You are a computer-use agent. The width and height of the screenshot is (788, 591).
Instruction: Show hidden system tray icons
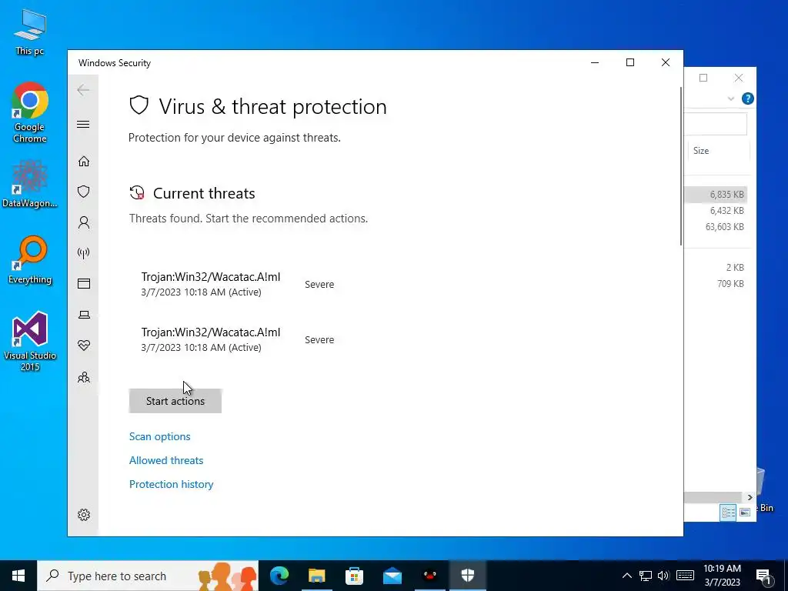pyautogui.click(x=626, y=576)
